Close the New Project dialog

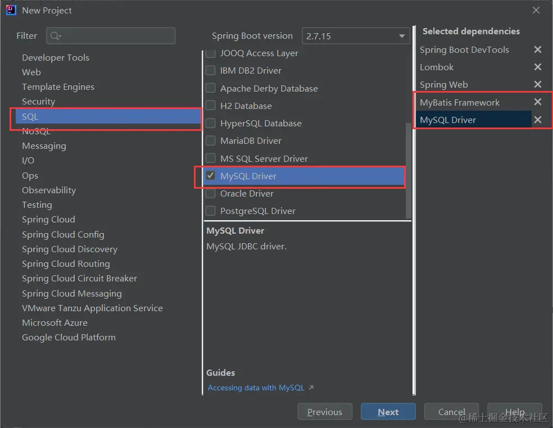pos(536,10)
